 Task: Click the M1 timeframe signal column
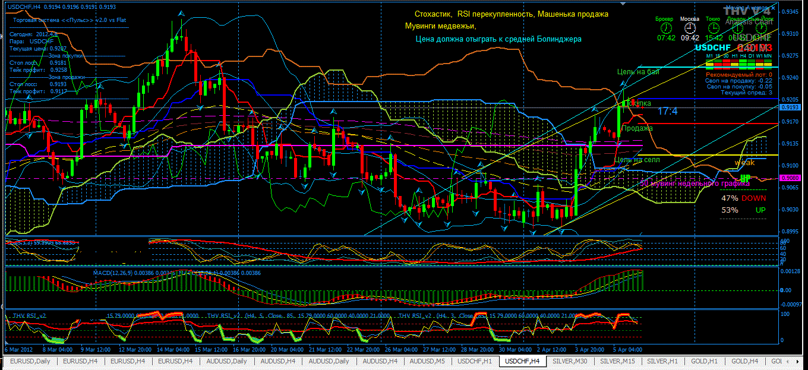pos(709,63)
